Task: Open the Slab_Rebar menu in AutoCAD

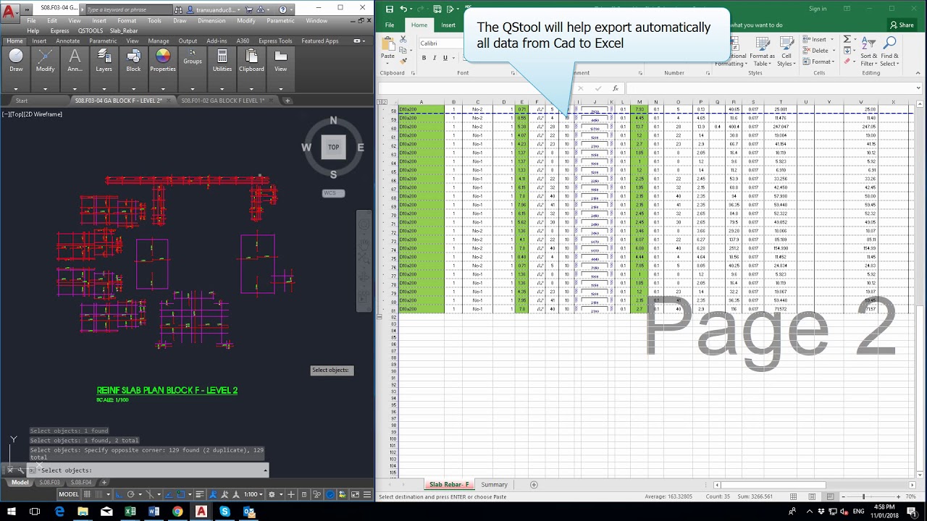Action: [124, 31]
